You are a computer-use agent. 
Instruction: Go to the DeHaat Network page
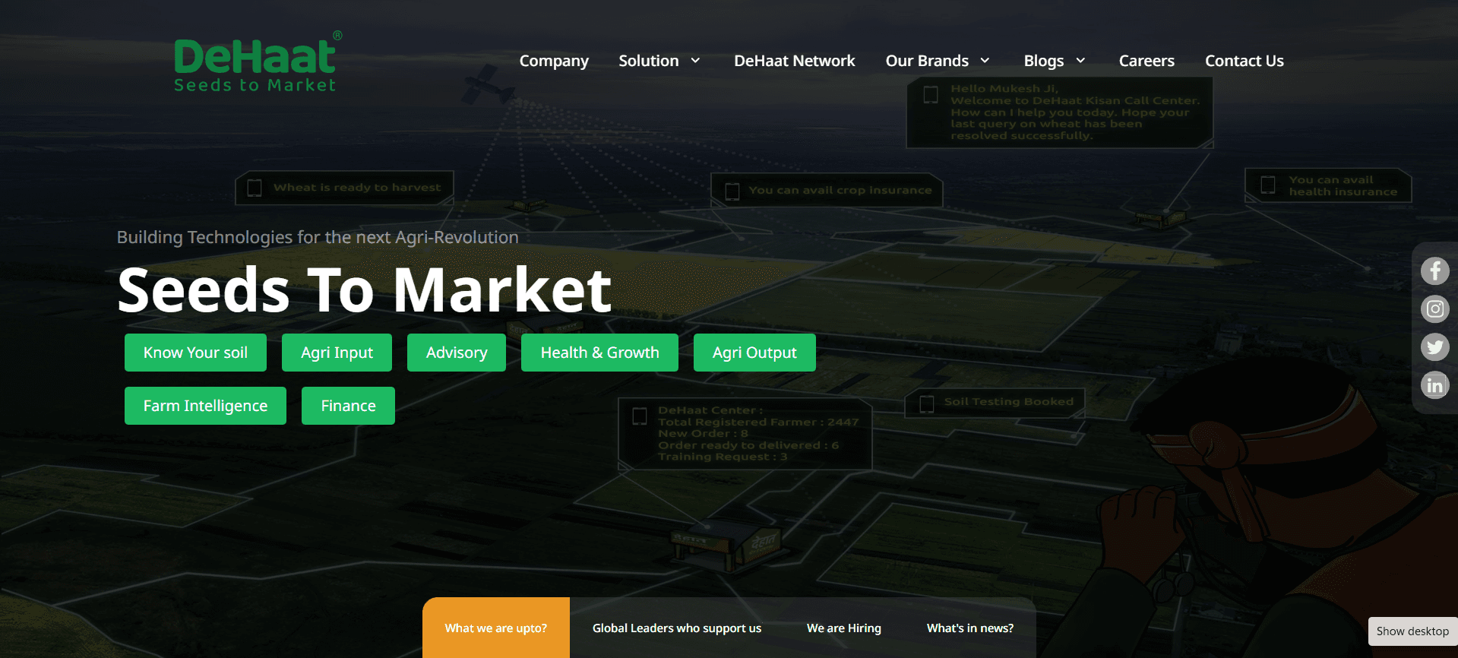pyautogui.click(x=794, y=61)
